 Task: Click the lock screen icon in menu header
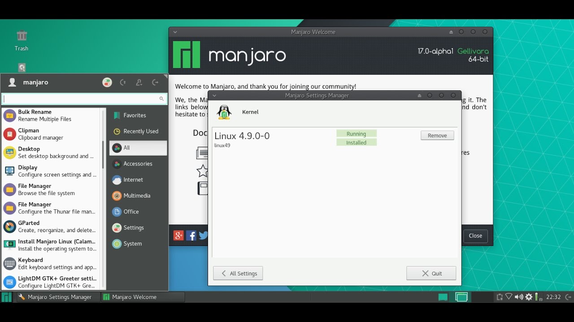[x=123, y=82]
